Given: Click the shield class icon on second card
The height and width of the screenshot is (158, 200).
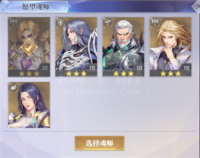Looking at the screenshot, I should [x=60, y=22].
